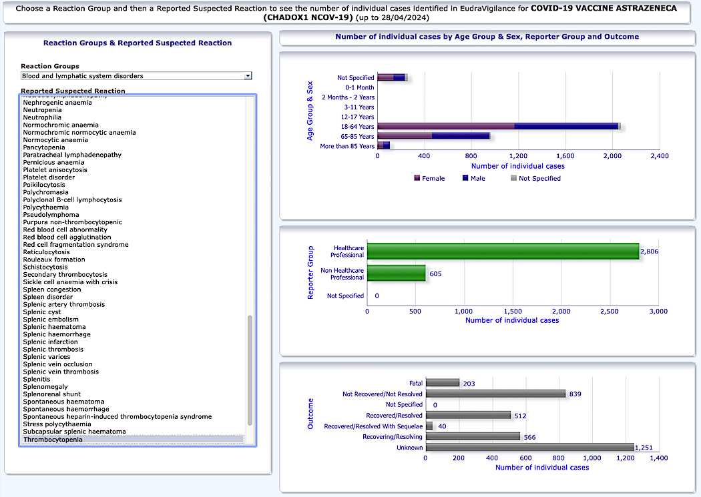Pick 'Polychromasia' from the reaction list
This screenshot has height=497, width=701.
coord(45,192)
